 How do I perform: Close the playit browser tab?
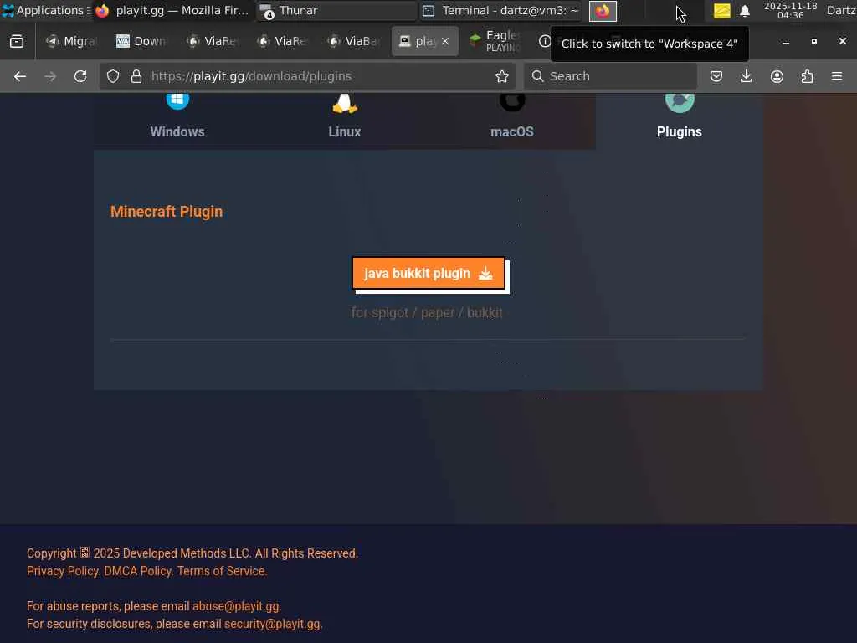click(445, 41)
